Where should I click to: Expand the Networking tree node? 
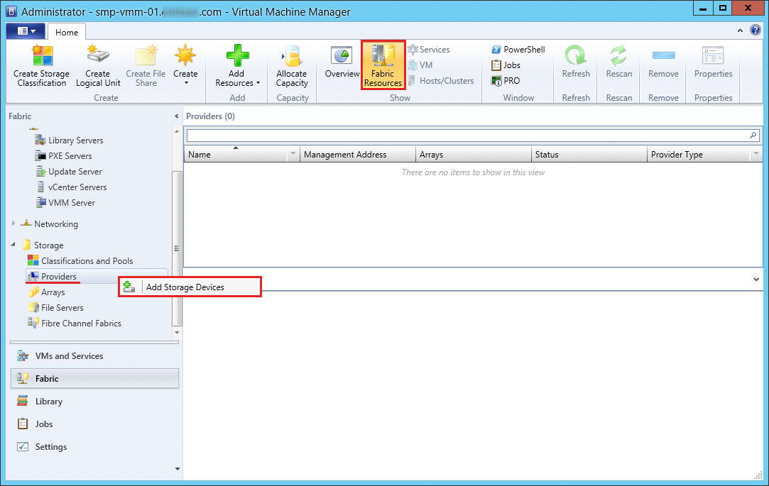tap(14, 223)
